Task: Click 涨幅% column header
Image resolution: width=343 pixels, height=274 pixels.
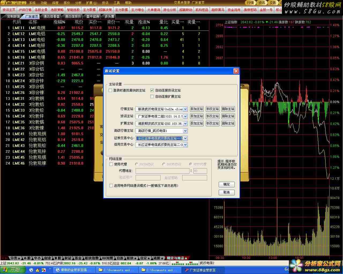Action: tap(59, 22)
